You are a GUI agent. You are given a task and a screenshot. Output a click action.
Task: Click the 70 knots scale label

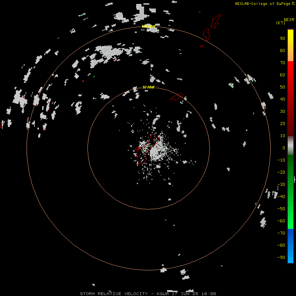point(283,63)
